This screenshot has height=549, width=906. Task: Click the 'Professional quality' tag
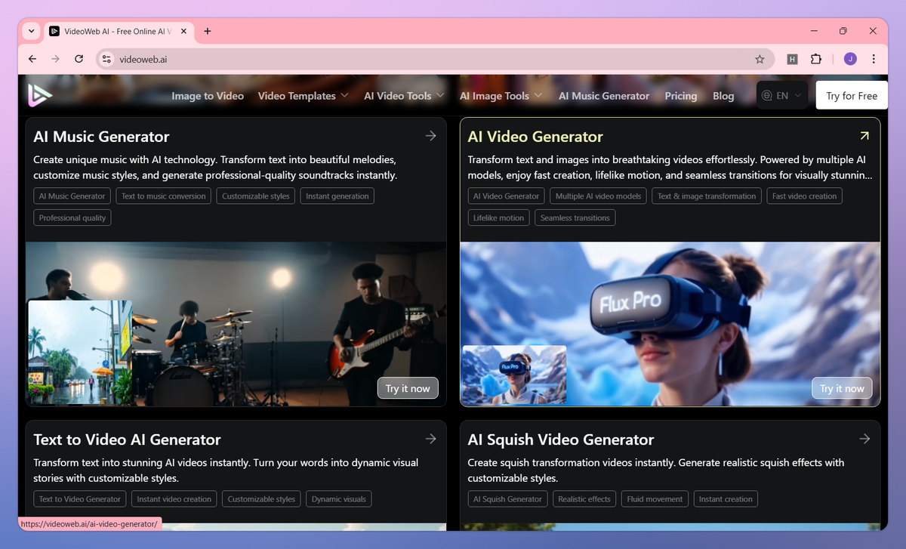point(72,217)
